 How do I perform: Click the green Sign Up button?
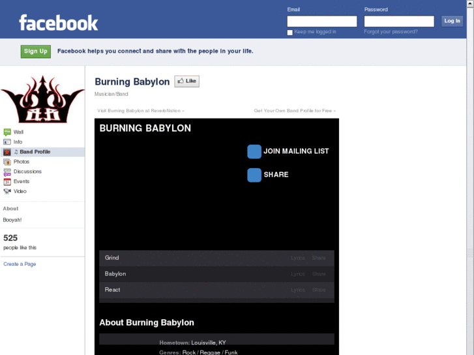click(x=36, y=51)
